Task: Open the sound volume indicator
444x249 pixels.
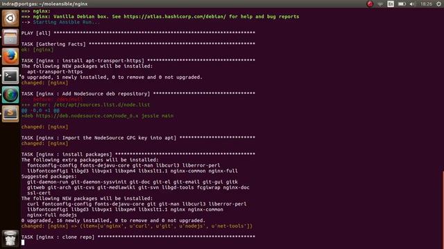Action: tap(412, 4)
